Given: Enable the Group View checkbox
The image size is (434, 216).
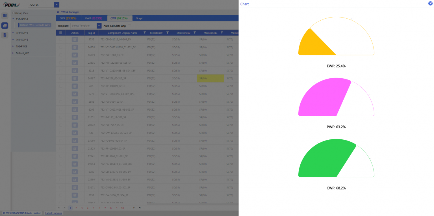Looking at the screenshot, I should coord(13,13).
